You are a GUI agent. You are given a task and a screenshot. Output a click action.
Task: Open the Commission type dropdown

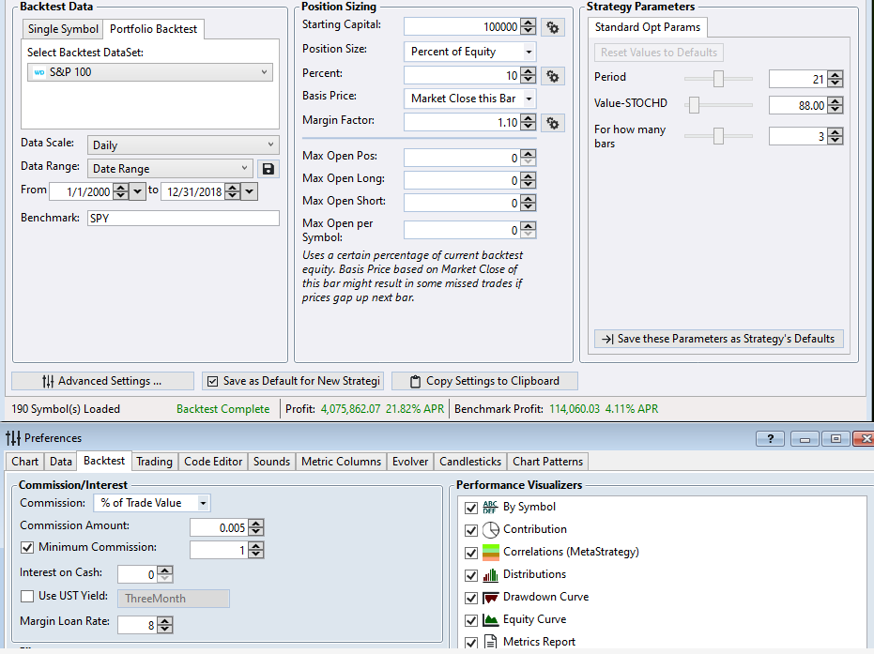click(155, 503)
